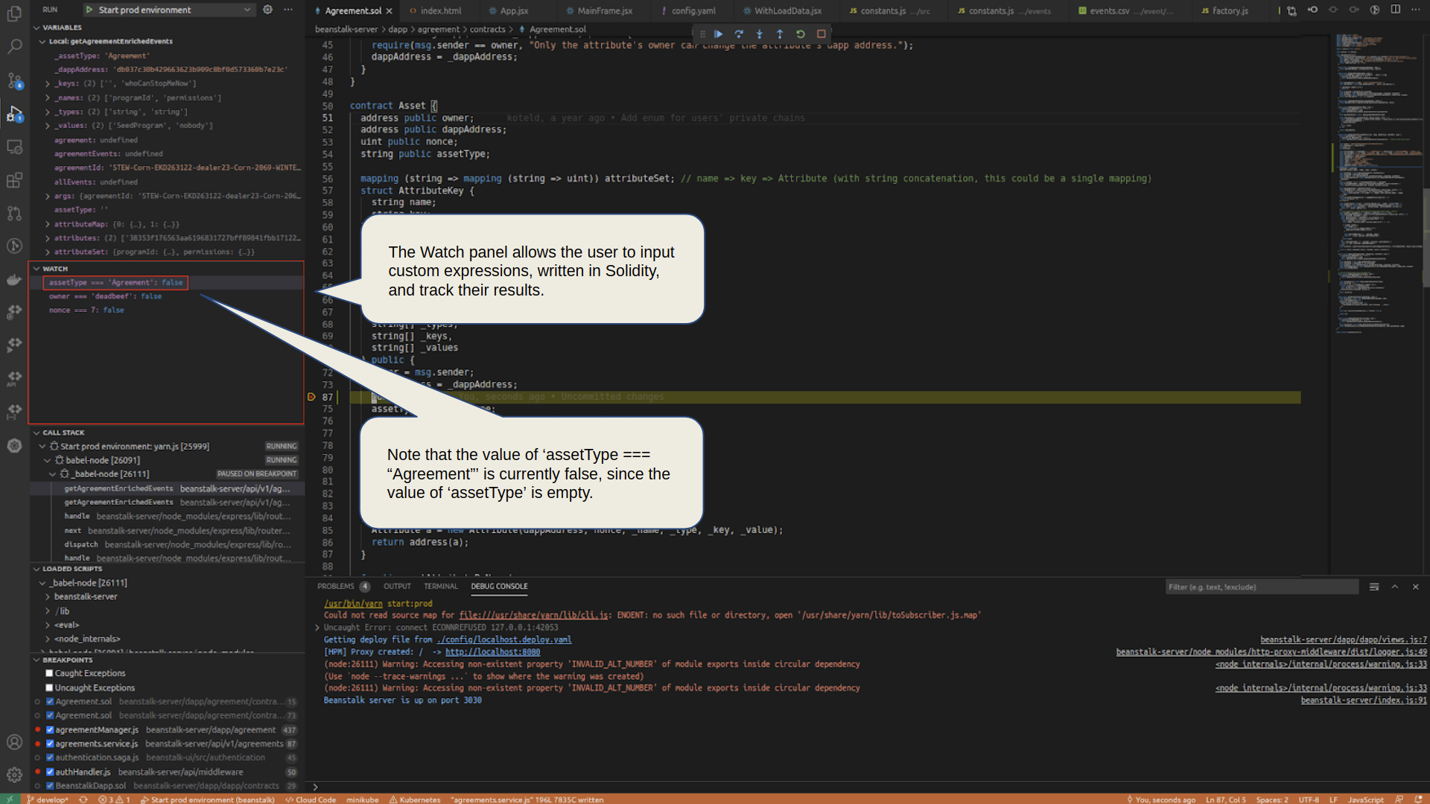The height and width of the screenshot is (804, 1430).
Task: Open the Accounts icon in activity bar
Action: 14,742
